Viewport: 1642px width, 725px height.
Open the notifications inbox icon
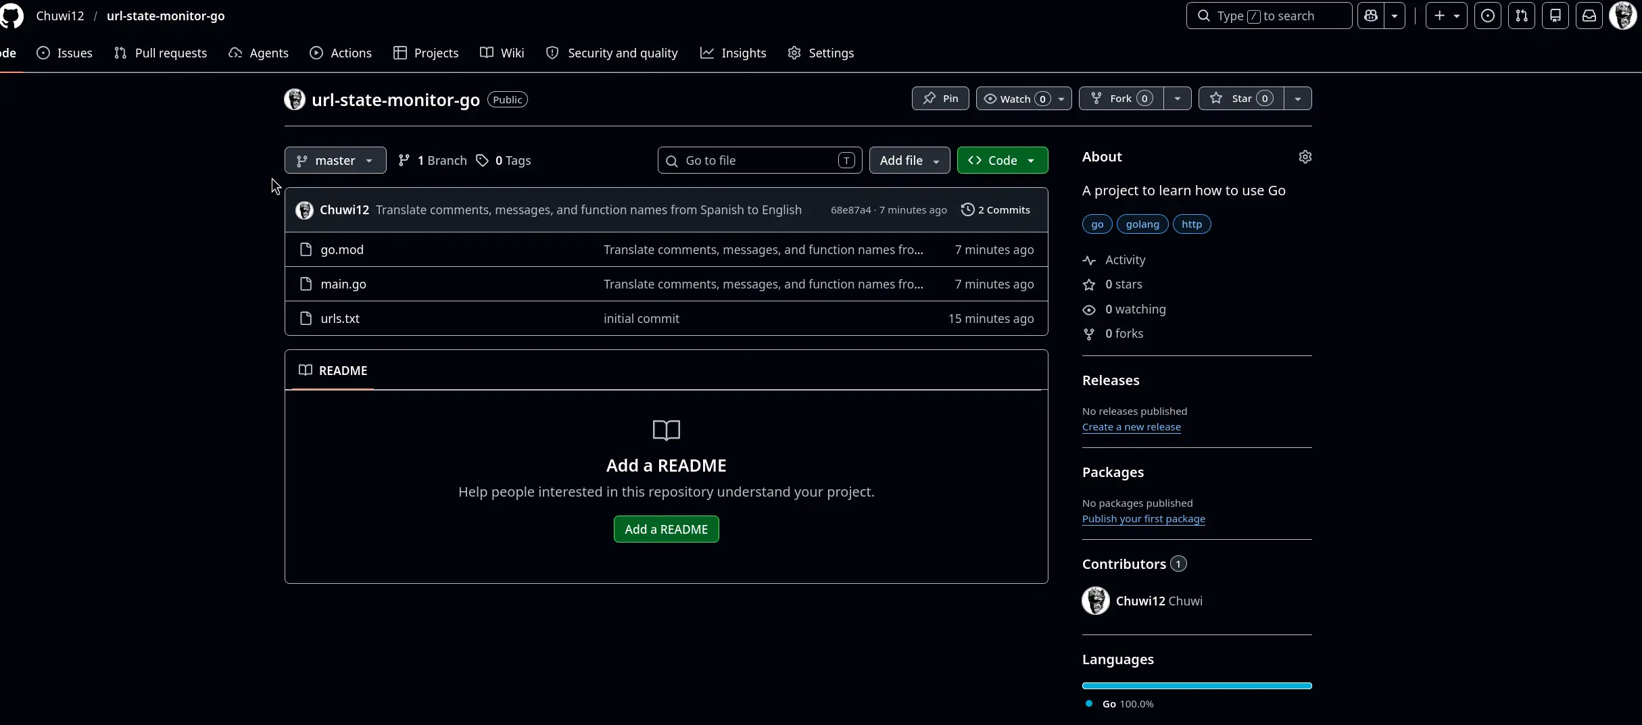click(x=1589, y=16)
